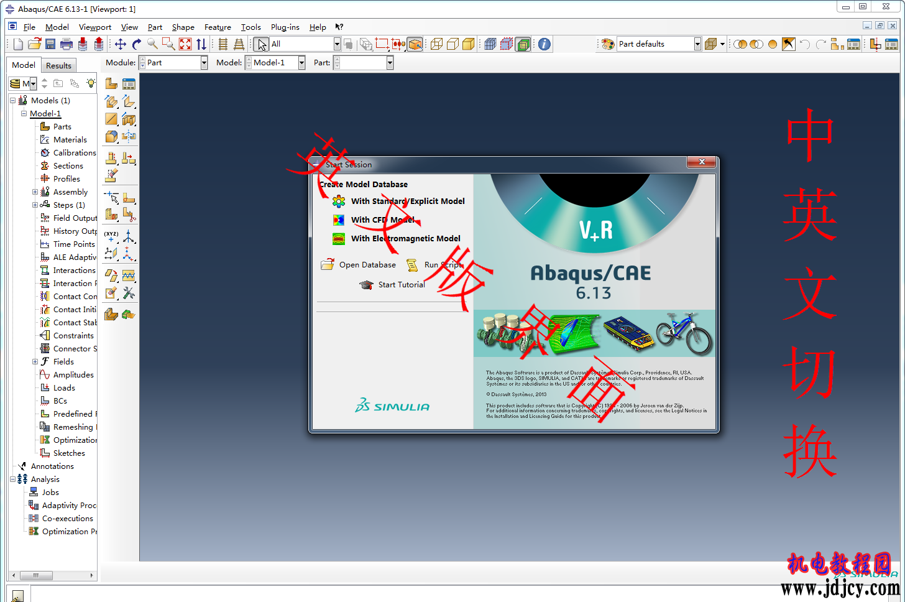The image size is (905, 602).
Task: Select the Pan View tool
Action: (x=121, y=44)
